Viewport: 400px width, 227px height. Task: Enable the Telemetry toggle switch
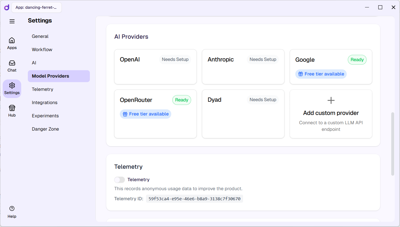120,180
